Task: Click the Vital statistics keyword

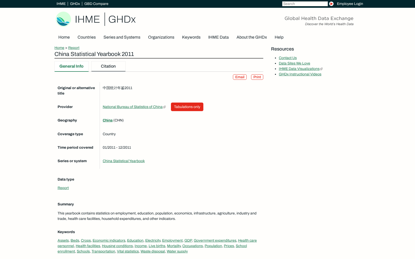Action: pyautogui.click(x=128, y=251)
